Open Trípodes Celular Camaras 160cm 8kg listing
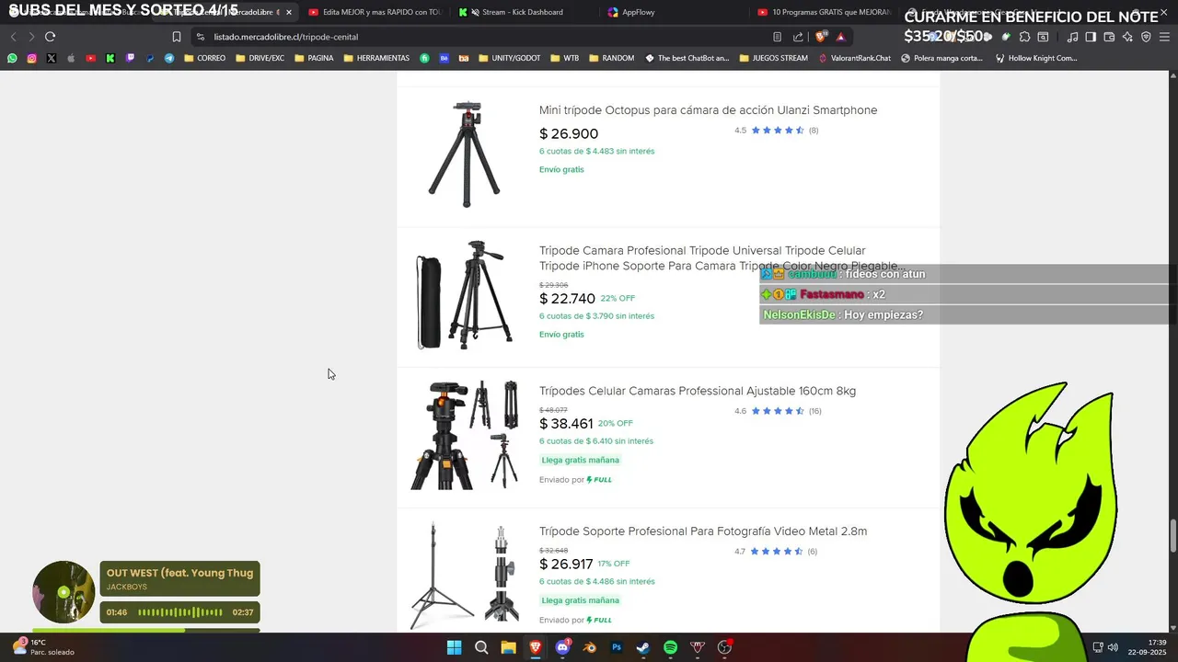Image resolution: width=1178 pixels, height=662 pixels. pos(698,391)
